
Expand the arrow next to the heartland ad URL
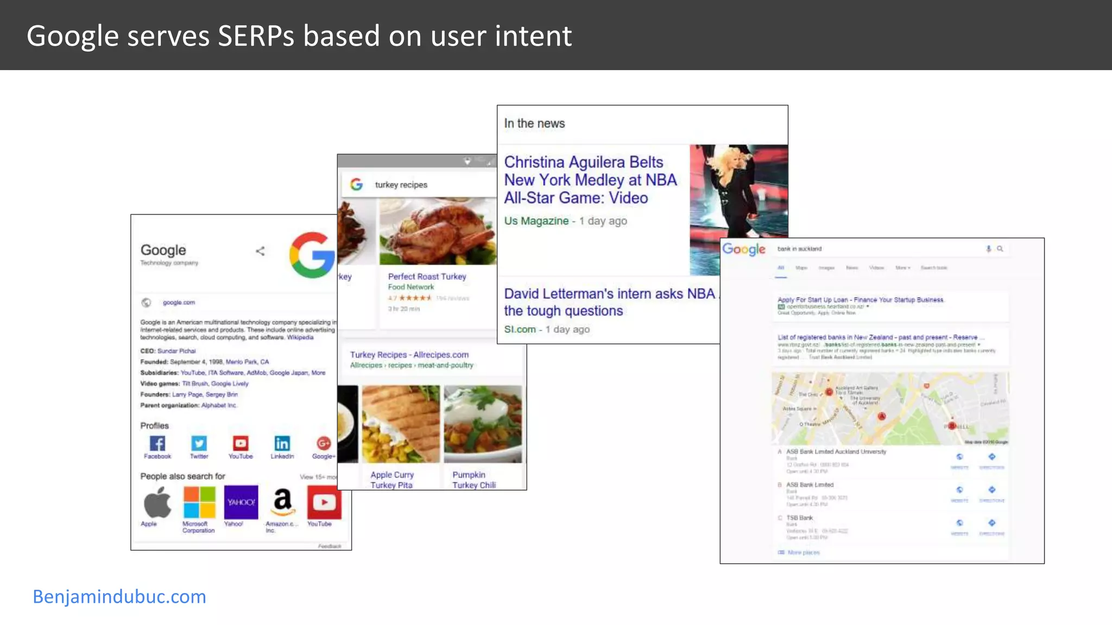868,307
